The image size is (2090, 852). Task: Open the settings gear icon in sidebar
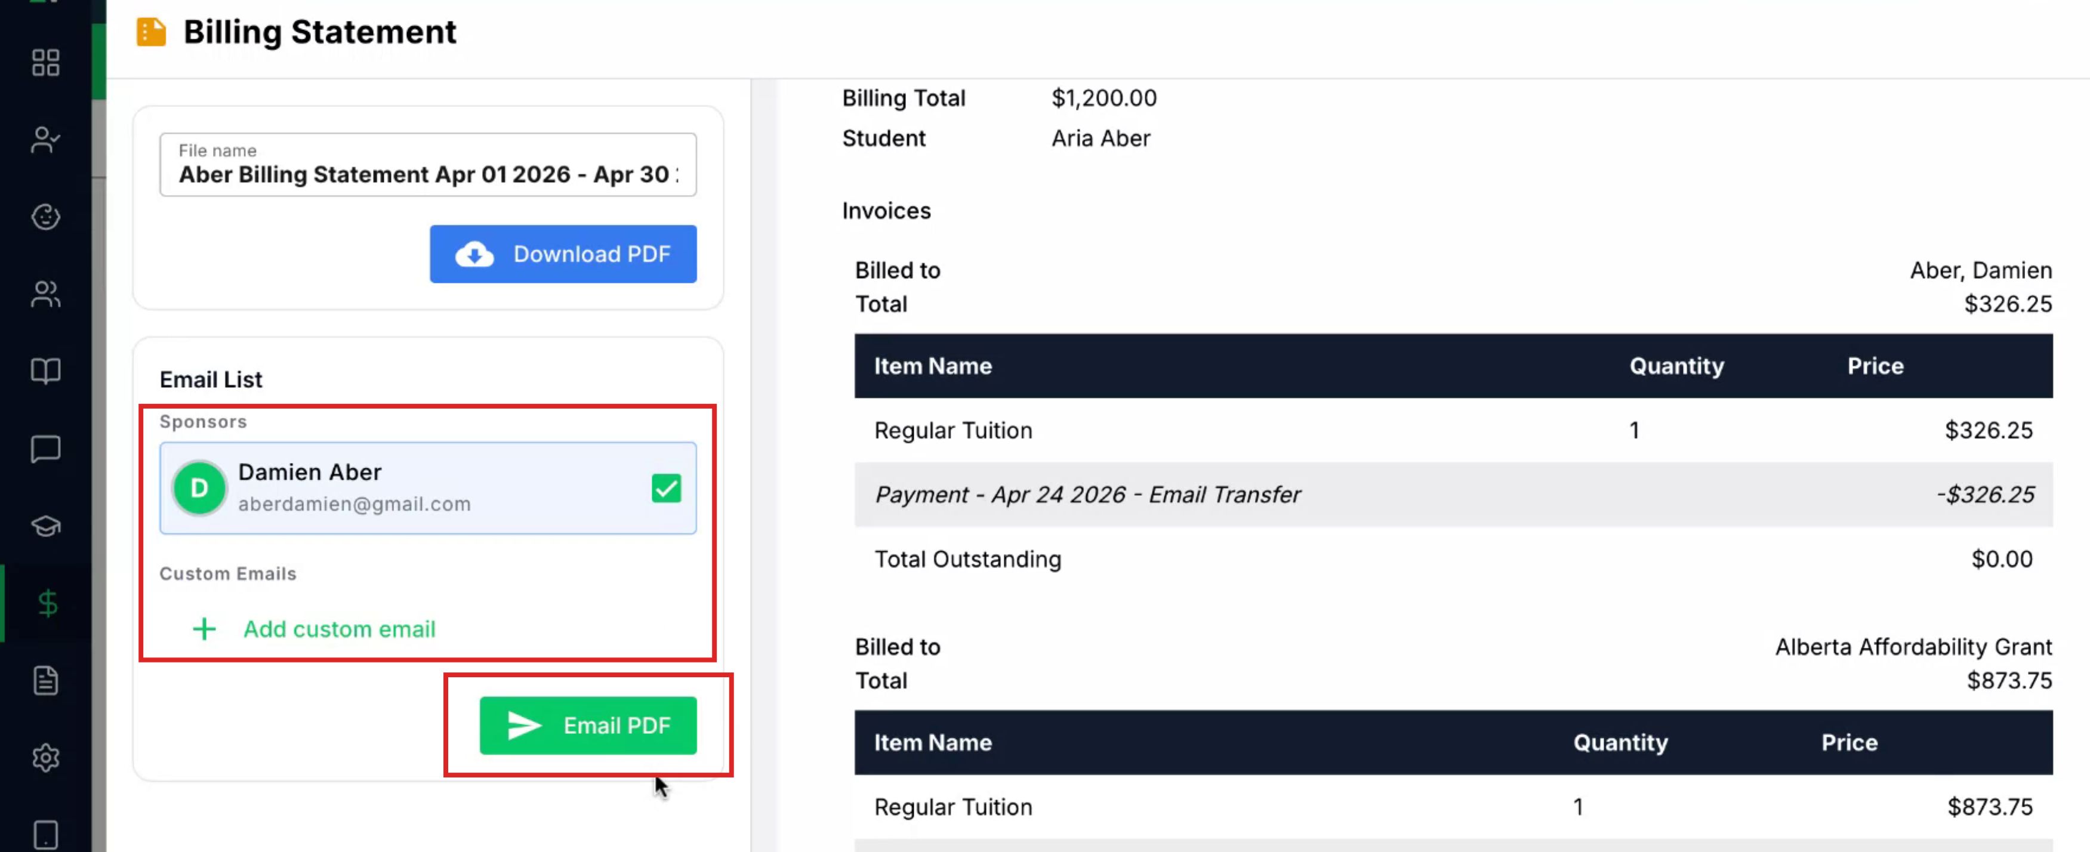click(x=45, y=757)
